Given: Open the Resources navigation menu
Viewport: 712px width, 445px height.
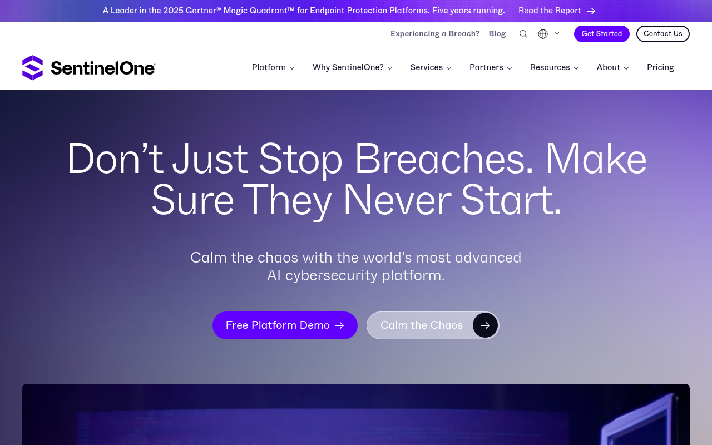Looking at the screenshot, I should [554, 67].
